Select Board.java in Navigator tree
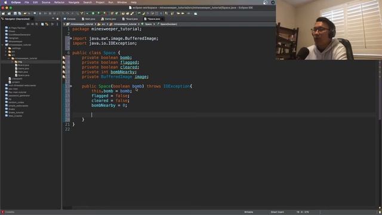Image resolution: width=382 pixels, height=215 pixels. (23, 65)
